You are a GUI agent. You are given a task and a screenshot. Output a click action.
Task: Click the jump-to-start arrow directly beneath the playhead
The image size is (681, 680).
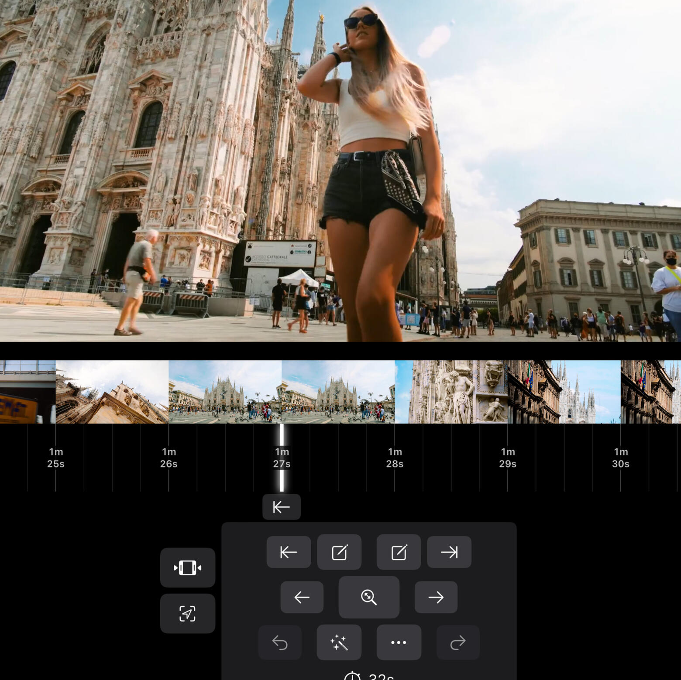coord(282,507)
